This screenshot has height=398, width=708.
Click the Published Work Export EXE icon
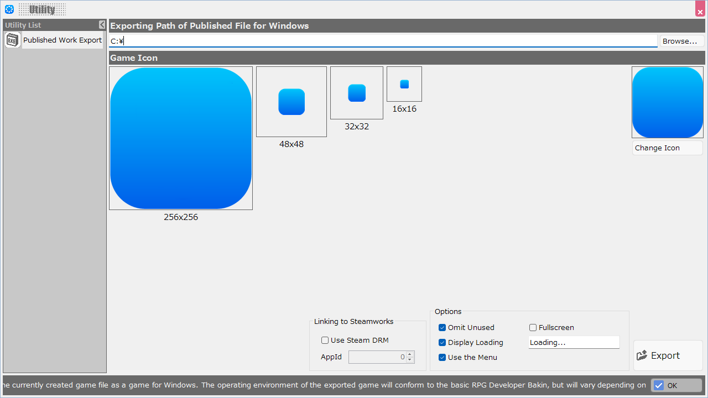[13, 40]
